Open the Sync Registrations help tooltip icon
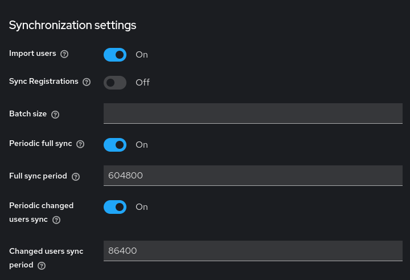Viewport: 410px width, 280px height. click(87, 82)
